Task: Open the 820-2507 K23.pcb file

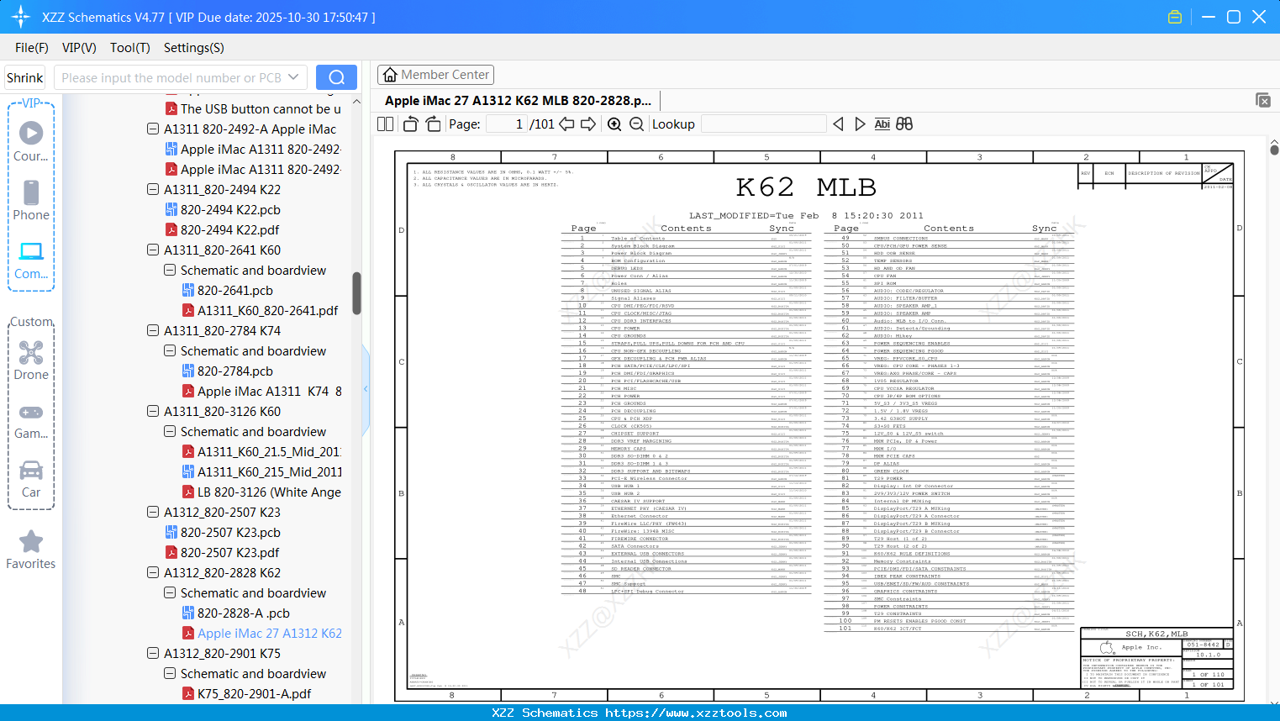Action: tap(230, 533)
